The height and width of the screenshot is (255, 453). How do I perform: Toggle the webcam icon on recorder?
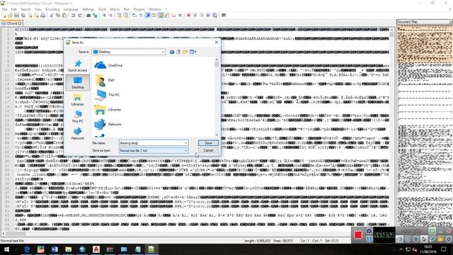pyautogui.click(x=415, y=239)
